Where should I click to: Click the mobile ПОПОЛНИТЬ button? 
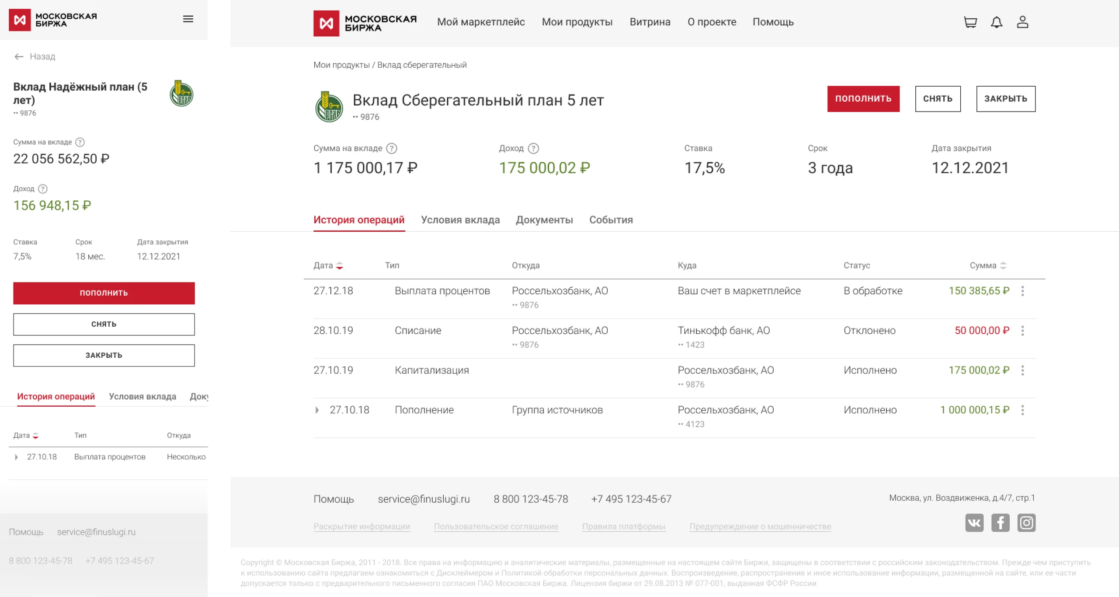coord(104,293)
